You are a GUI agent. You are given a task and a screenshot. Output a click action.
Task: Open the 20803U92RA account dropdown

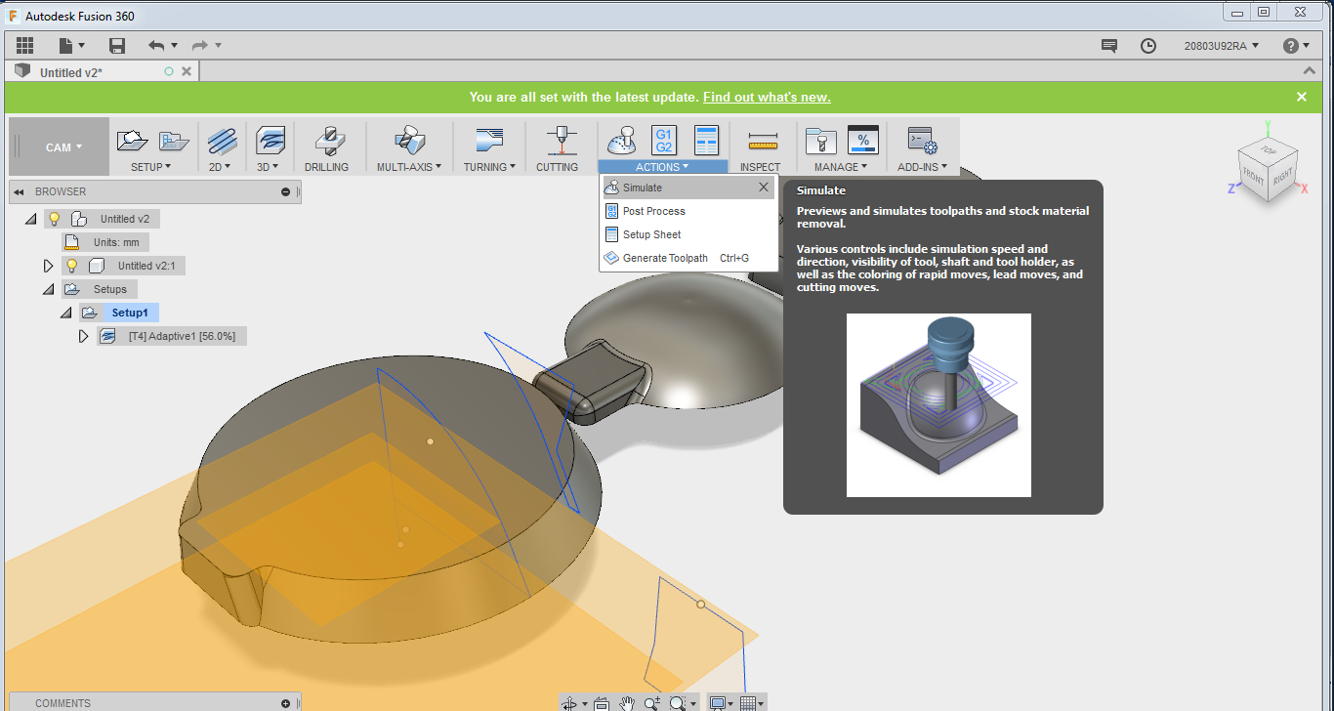[1222, 46]
